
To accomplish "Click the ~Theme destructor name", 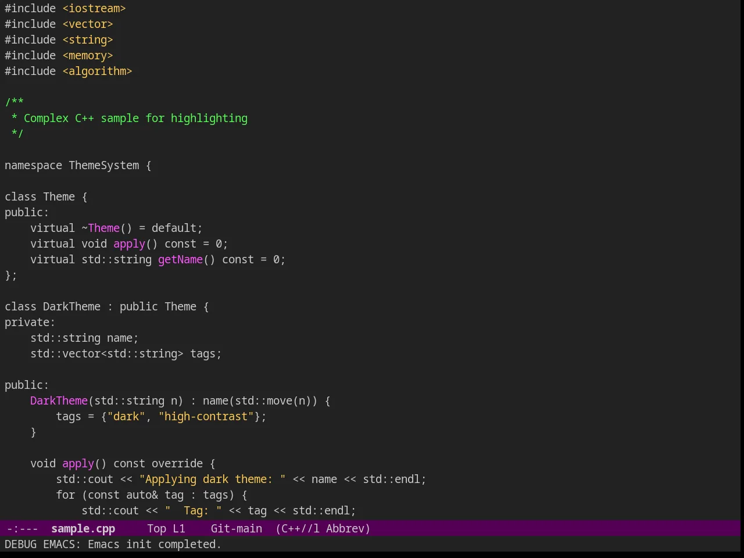I will pyautogui.click(x=101, y=228).
